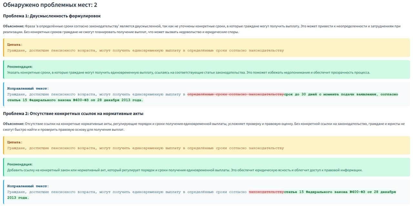The height and width of the screenshot is (212, 413).
Task: Click the first green 'Рекомендация:' label
Action: [20, 67]
